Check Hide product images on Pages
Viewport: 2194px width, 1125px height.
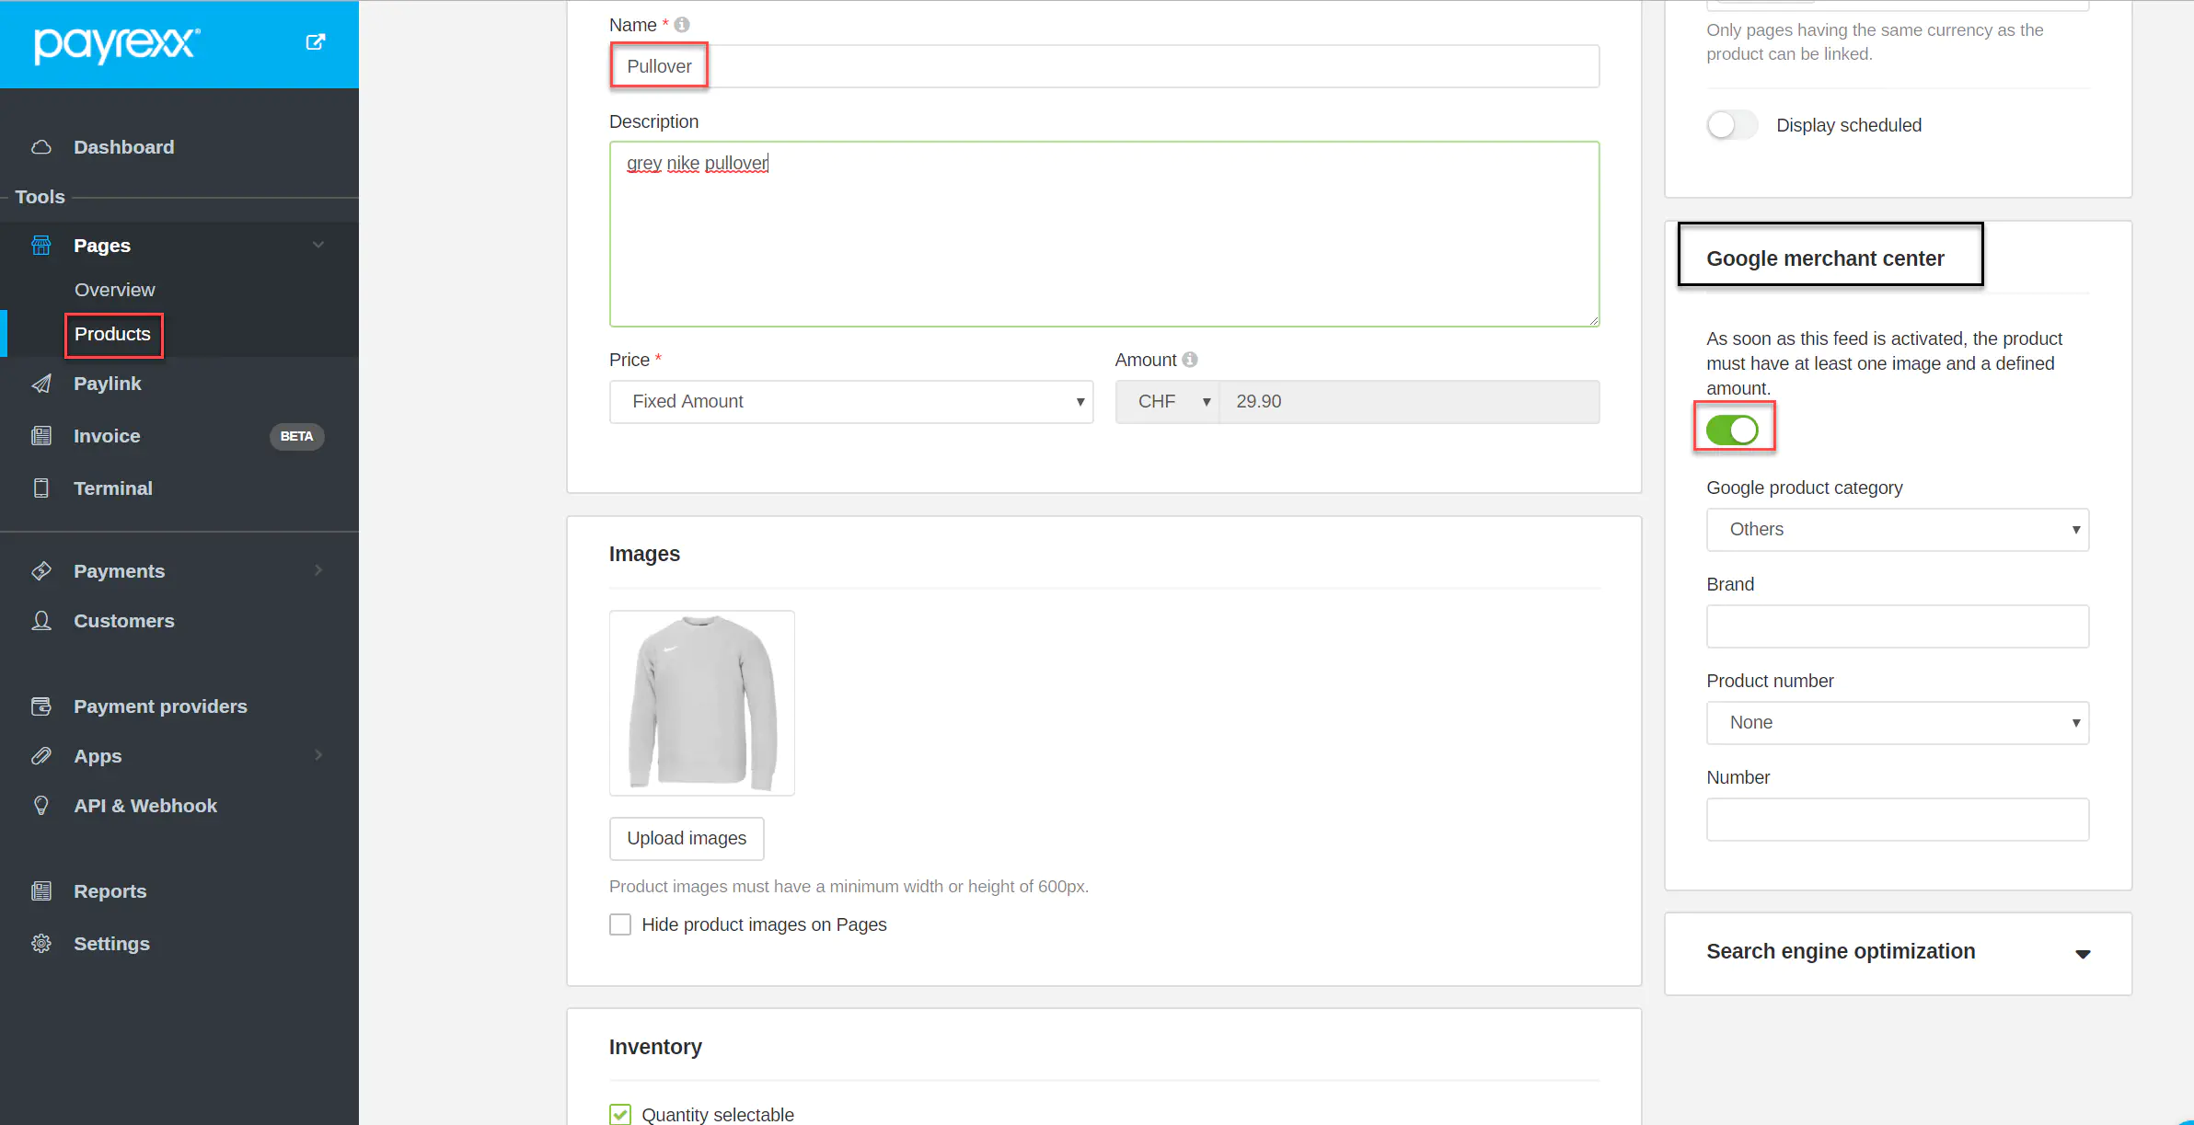pos(620,924)
